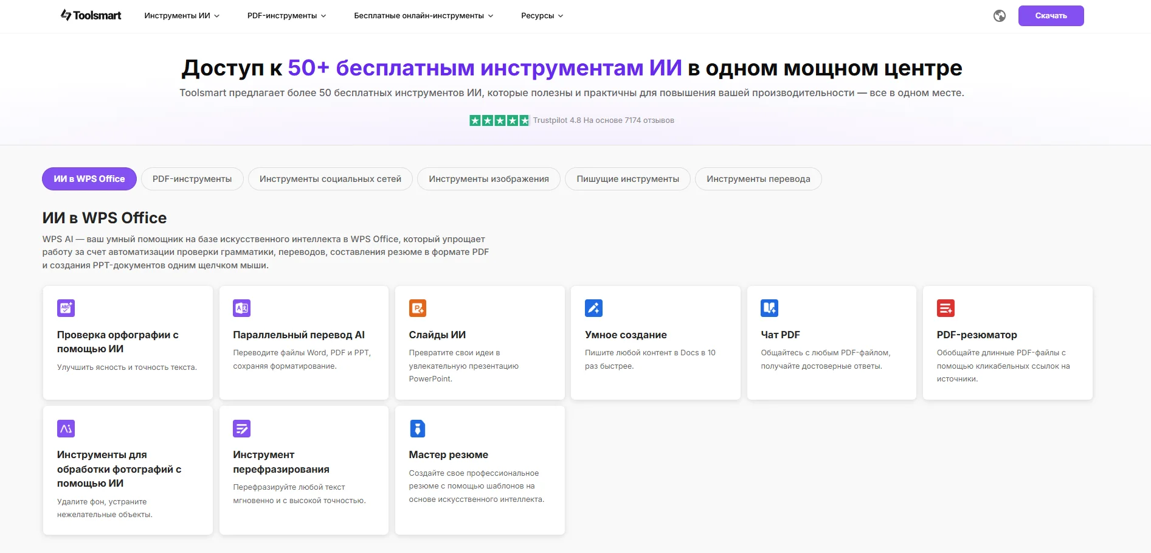The width and height of the screenshot is (1151, 553).
Task: Click Trustpilot 4.8 reviews text
Action: click(x=603, y=120)
